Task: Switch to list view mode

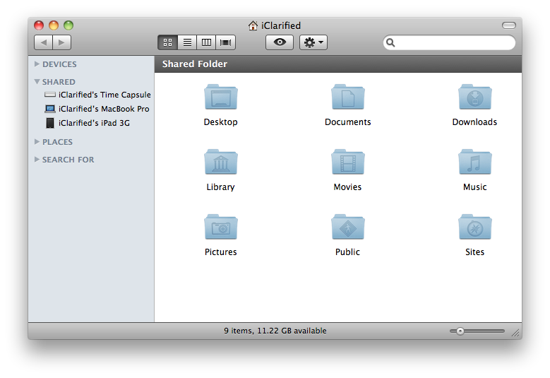Action: [x=187, y=42]
